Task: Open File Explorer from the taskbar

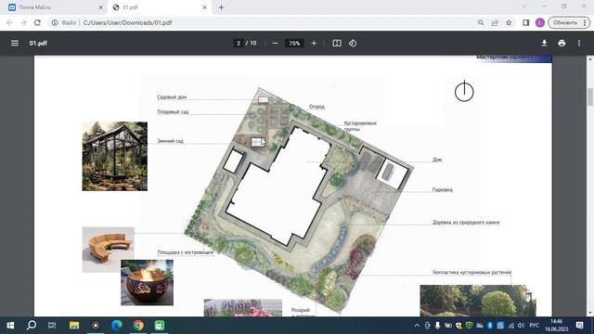Action: pos(74,326)
